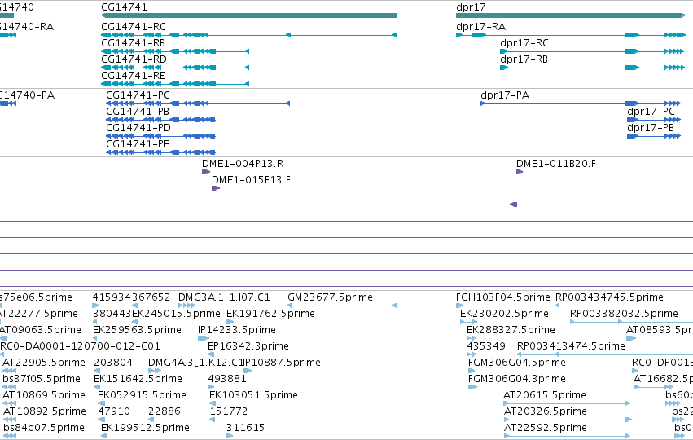Screen dimensions: 693x440
Task: Open the RP003413474.5prime EST label
Action: pyautogui.click(x=571, y=346)
